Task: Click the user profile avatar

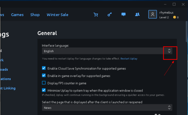Action: 153,14
